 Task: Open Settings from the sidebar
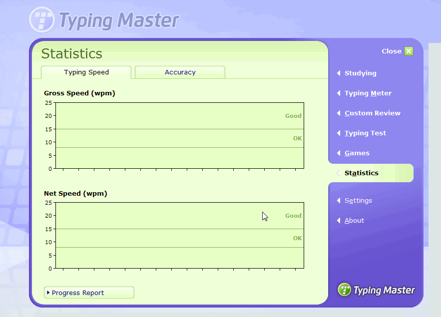[358, 200]
